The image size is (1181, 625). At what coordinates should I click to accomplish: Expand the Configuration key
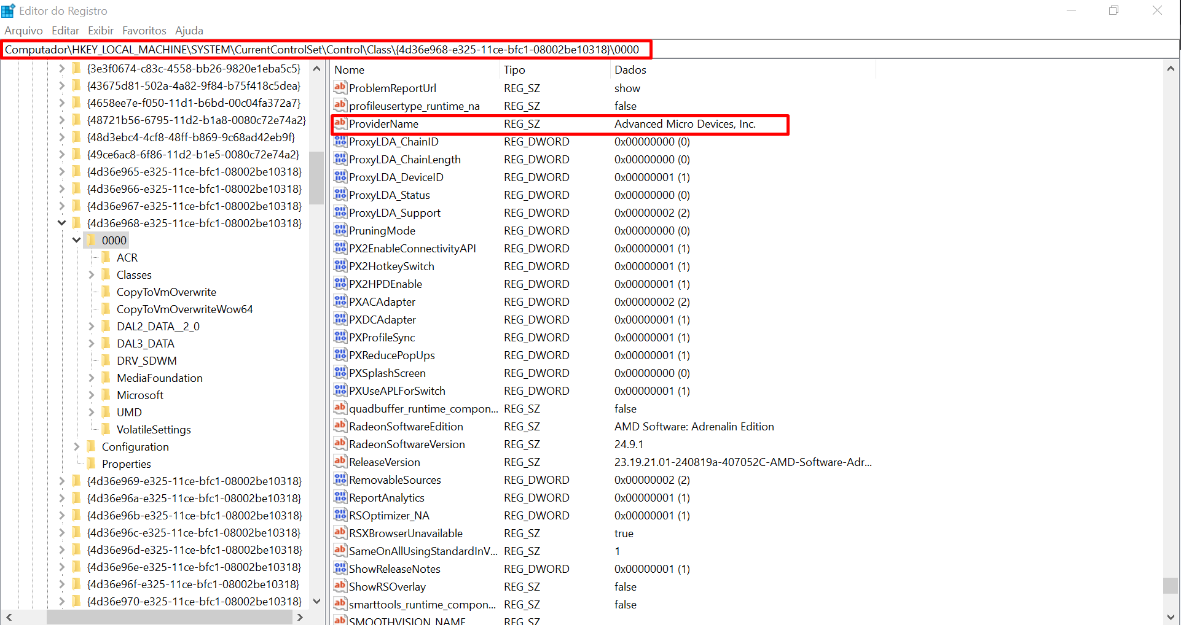[76, 446]
